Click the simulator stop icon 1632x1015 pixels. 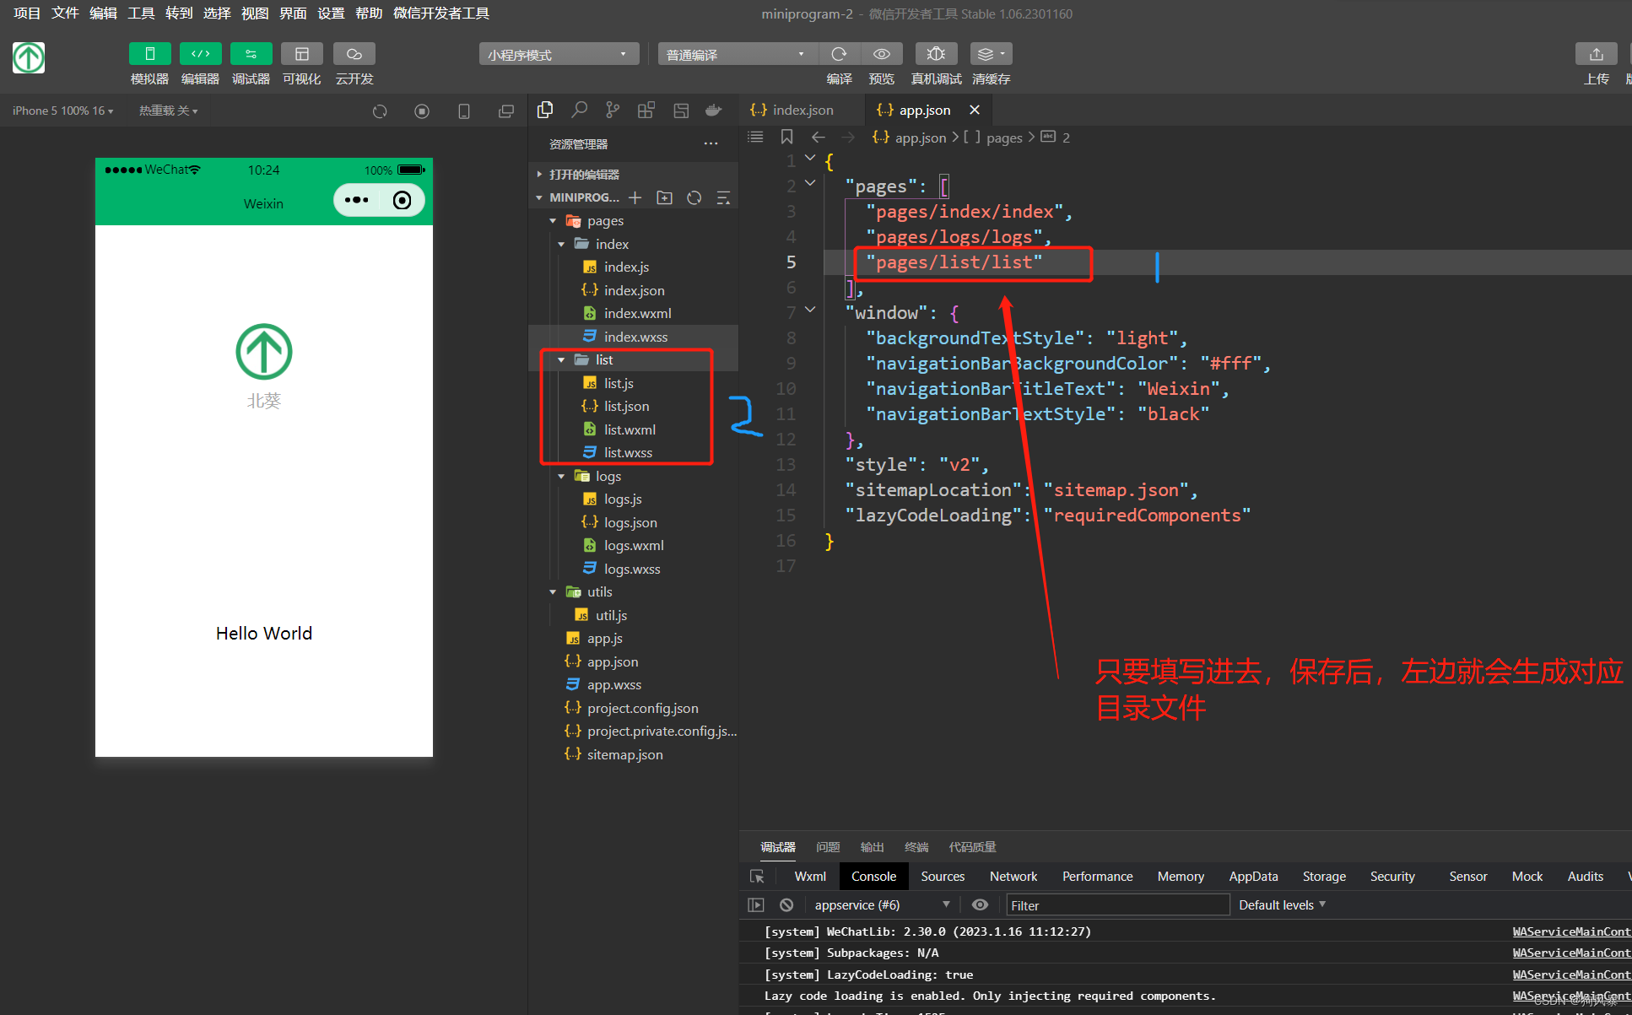click(422, 111)
